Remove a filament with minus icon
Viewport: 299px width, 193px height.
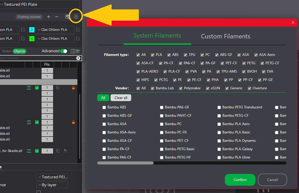pyautogui.click(x=57, y=17)
